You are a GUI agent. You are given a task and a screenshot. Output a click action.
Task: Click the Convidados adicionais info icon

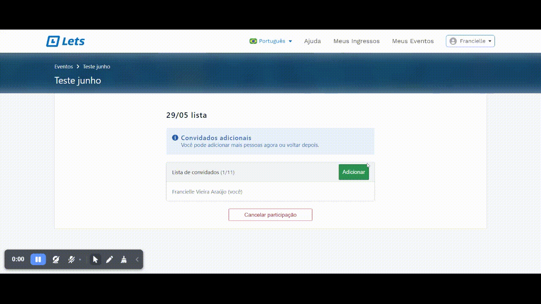click(x=175, y=138)
